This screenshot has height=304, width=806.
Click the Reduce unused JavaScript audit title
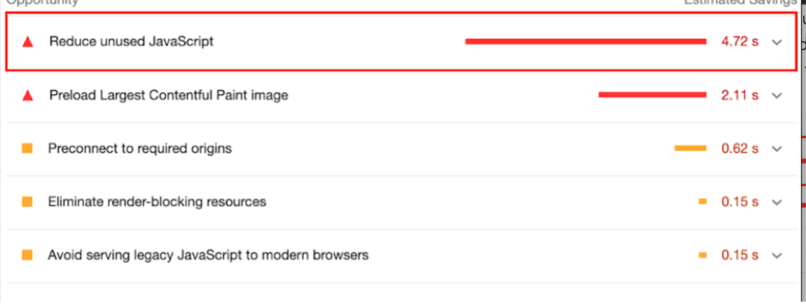pos(131,42)
